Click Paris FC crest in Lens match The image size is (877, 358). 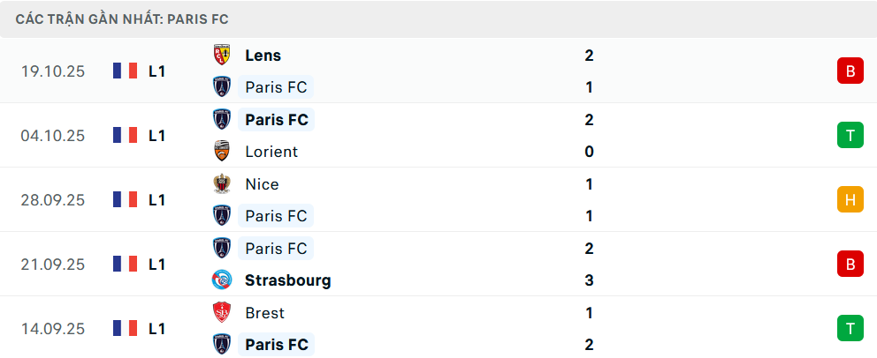222,87
